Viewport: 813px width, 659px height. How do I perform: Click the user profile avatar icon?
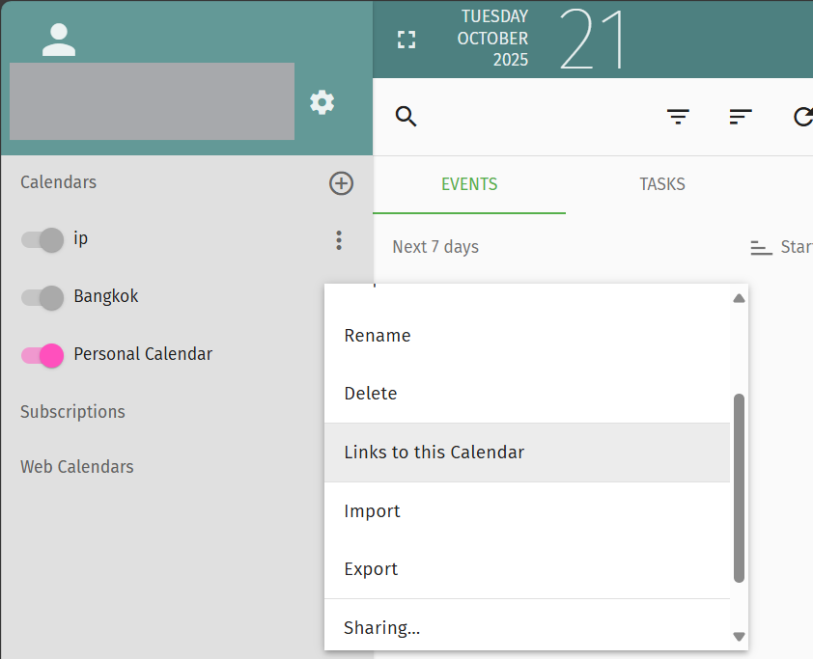click(x=59, y=40)
